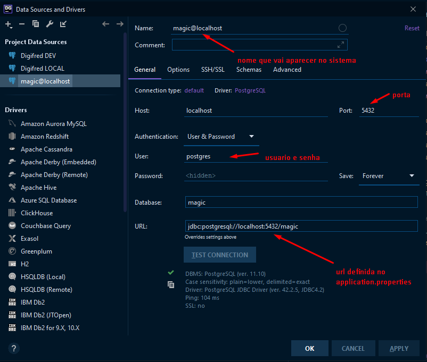This screenshot has height=362, width=427.
Task: Select magic@localhost data source
Action: pyautogui.click(x=60, y=81)
